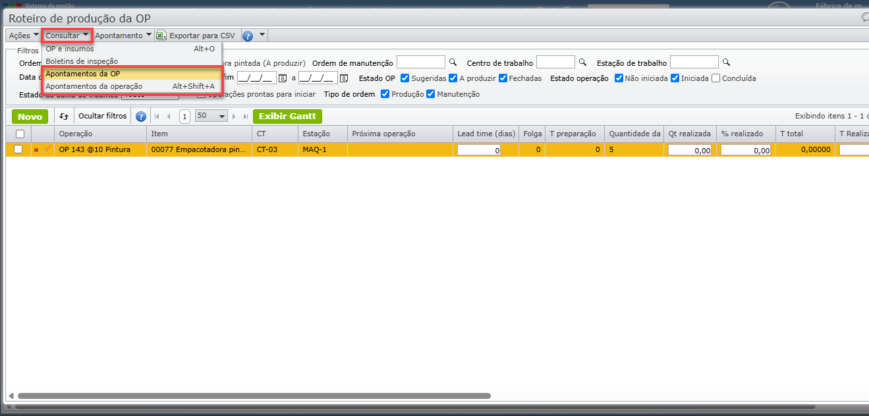Uncheck the Produção checkbox

(x=385, y=94)
